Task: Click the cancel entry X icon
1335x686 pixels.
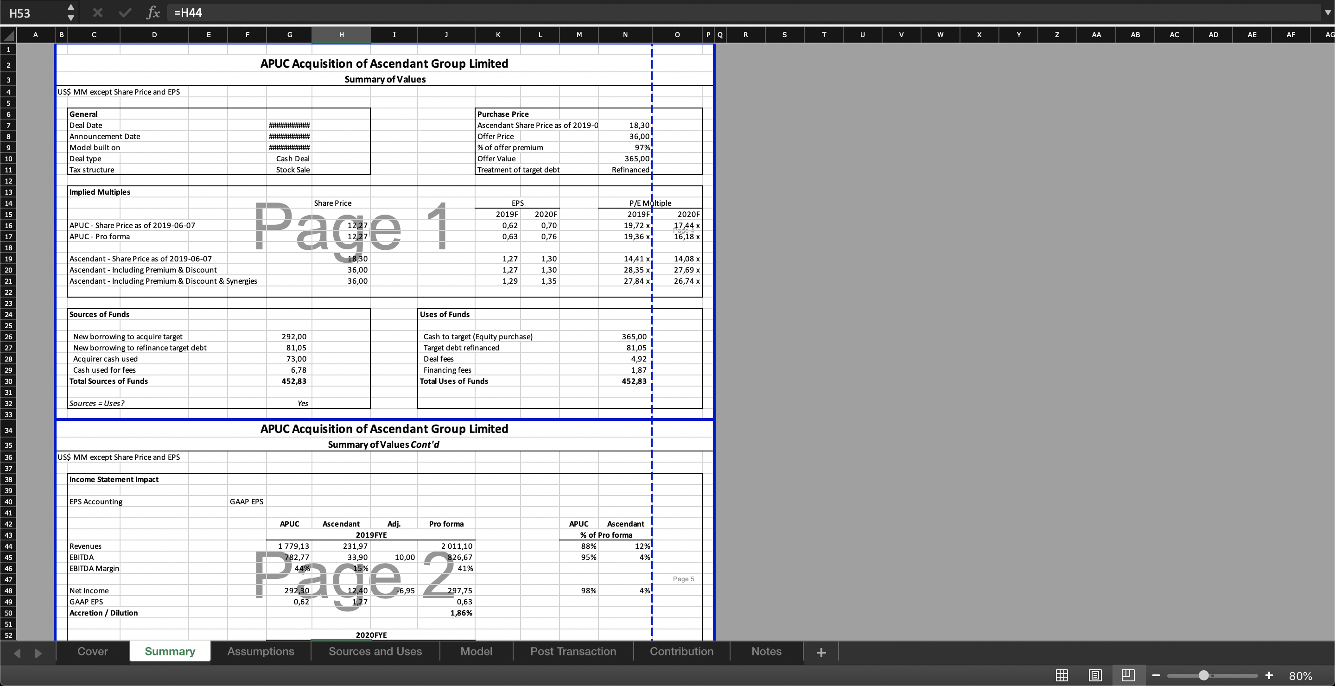Action: pos(97,13)
